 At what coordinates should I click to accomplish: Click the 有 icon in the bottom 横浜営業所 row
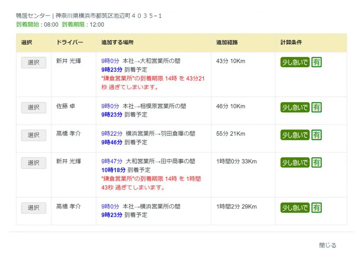pyautogui.click(x=316, y=208)
